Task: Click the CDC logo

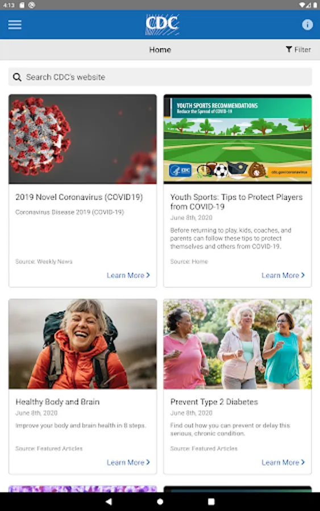Action: [x=162, y=24]
